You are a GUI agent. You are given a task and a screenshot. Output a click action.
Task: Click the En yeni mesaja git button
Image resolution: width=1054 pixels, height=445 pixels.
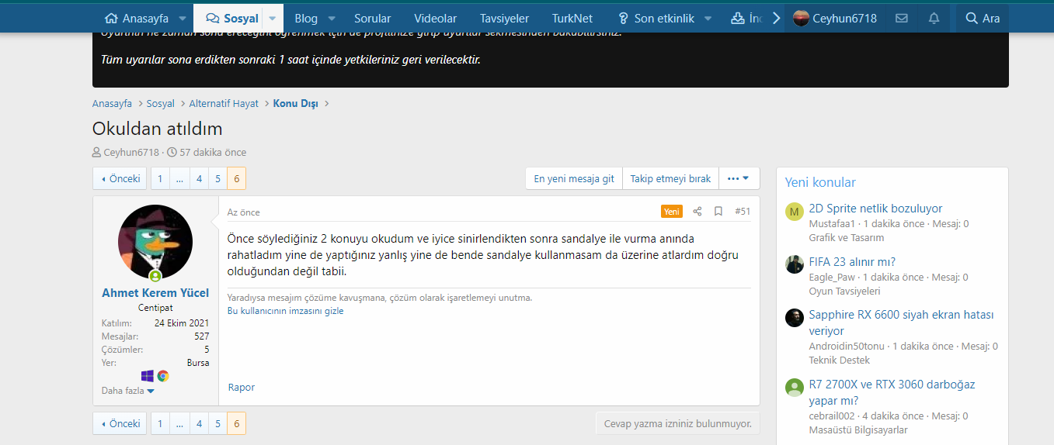[x=573, y=178]
